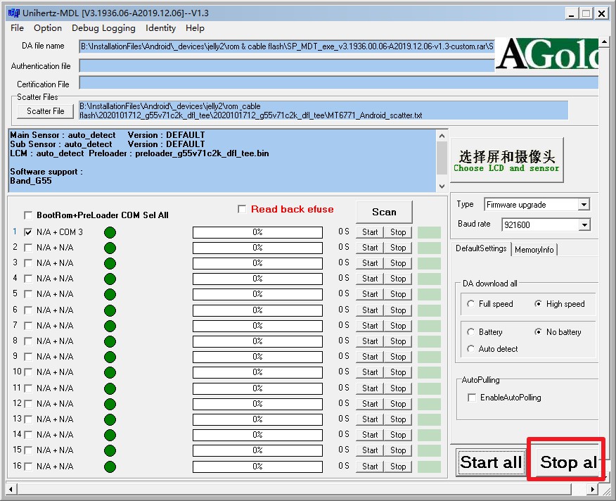
Task: Toggle BootRom+PreLoader COM Sel All checkbox
Action: 28,215
